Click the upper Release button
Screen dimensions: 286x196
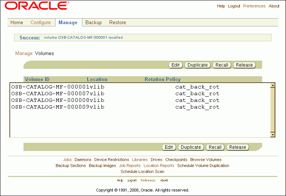244,65
